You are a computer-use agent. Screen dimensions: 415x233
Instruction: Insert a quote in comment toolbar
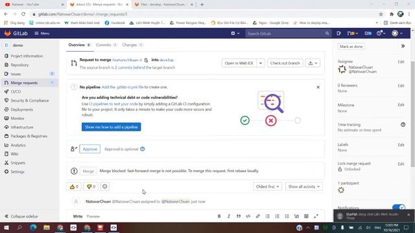[239, 216]
